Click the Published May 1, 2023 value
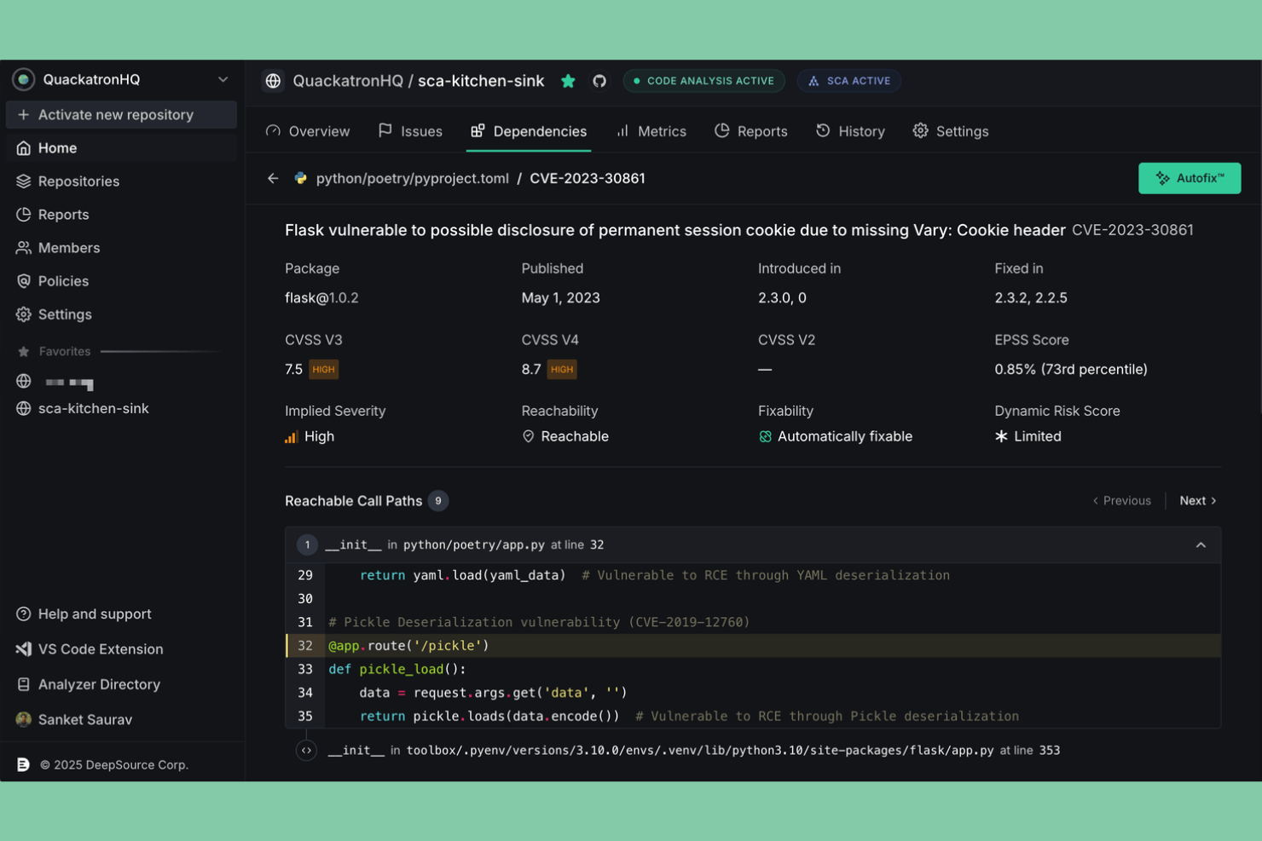 (560, 297)
